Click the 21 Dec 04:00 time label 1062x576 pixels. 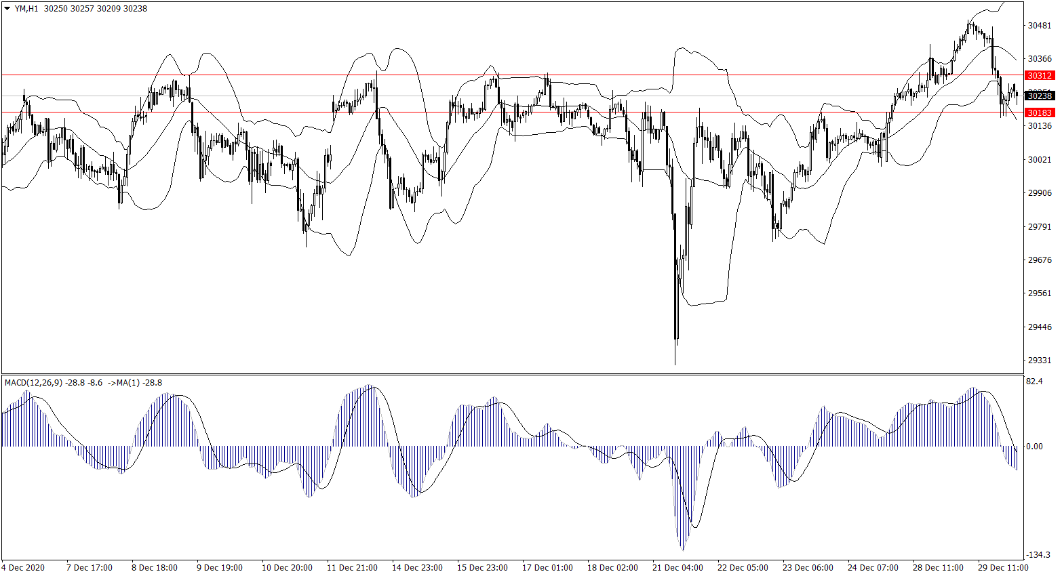677,568
